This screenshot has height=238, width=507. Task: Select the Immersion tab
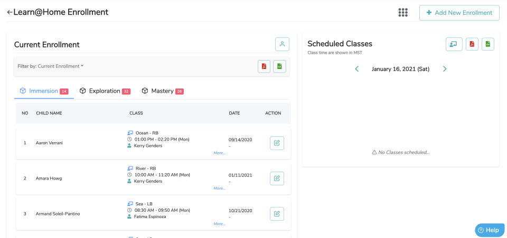(x=44, y=91)
